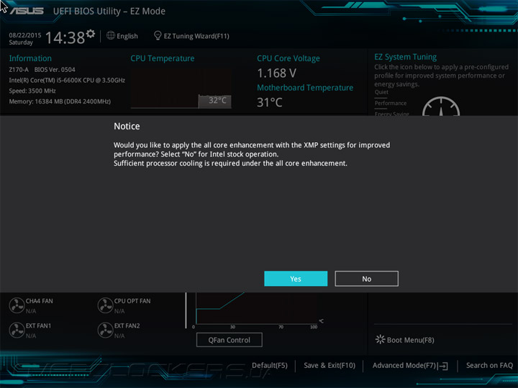518x388 pixels.
Task: Click the EXT FAN1 icon
Action: click(17, 330)
